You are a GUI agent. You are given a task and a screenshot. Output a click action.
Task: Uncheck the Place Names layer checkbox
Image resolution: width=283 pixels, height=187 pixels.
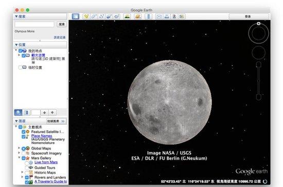(24, 137)
